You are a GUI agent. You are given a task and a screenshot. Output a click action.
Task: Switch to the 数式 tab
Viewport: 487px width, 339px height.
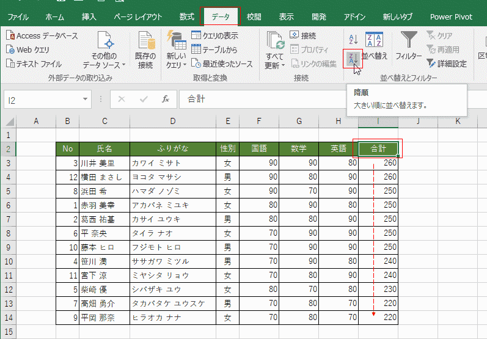[x=186, y=16]
